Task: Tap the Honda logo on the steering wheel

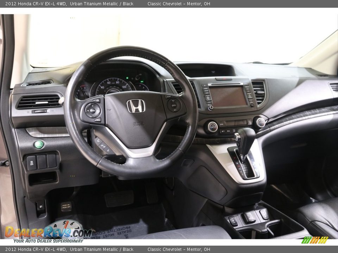Action: pos(136,106)
